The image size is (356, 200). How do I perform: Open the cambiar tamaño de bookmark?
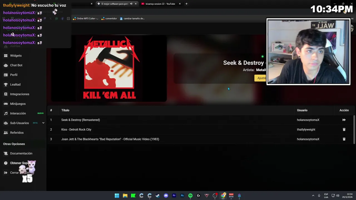[x=132, y=19]
